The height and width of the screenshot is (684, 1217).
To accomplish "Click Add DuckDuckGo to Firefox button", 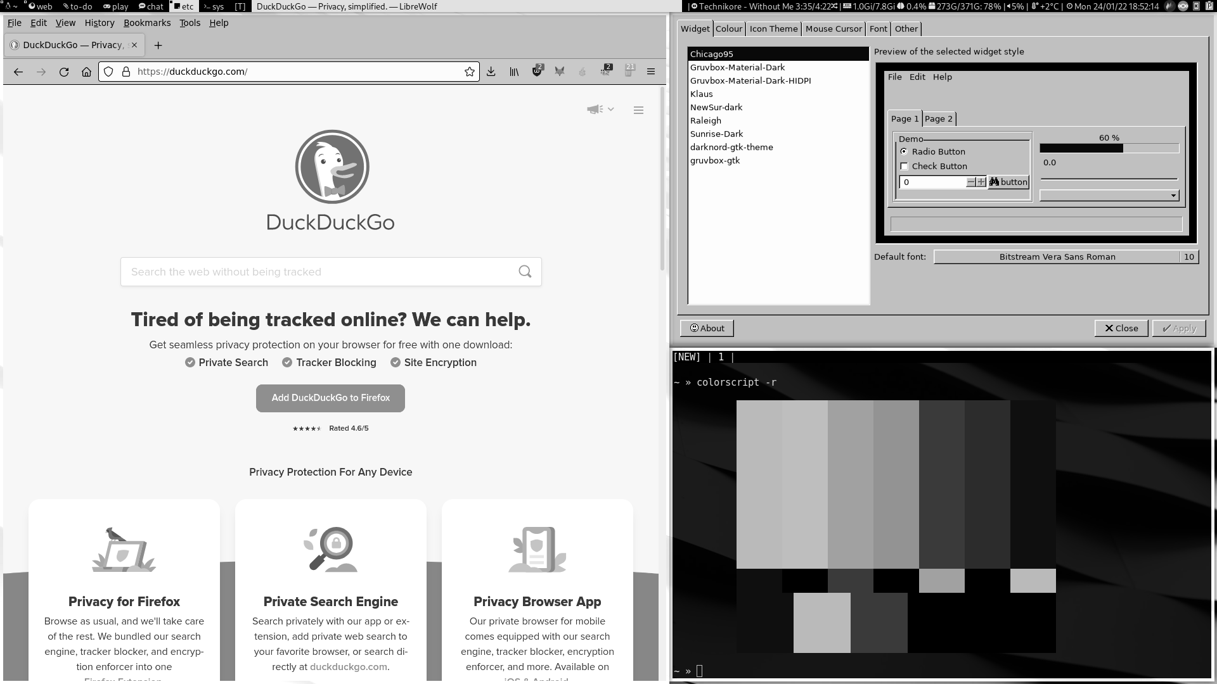I will coord(330,398).
